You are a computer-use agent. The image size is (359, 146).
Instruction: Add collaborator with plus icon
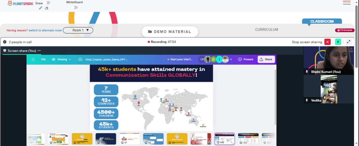pos(231,59)
